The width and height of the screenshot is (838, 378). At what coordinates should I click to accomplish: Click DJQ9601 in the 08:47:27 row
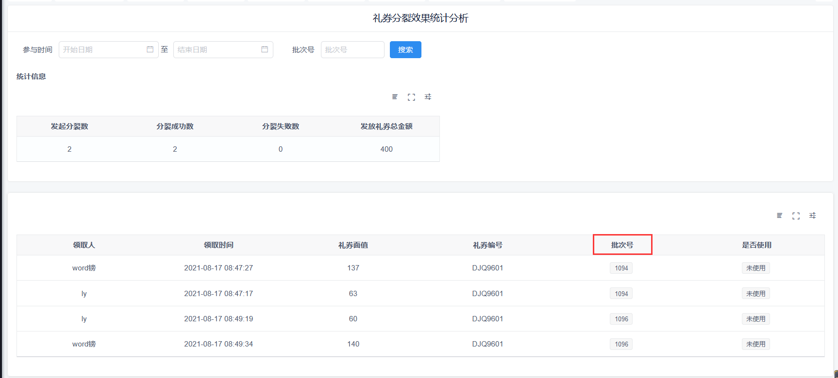click(487, 268)
